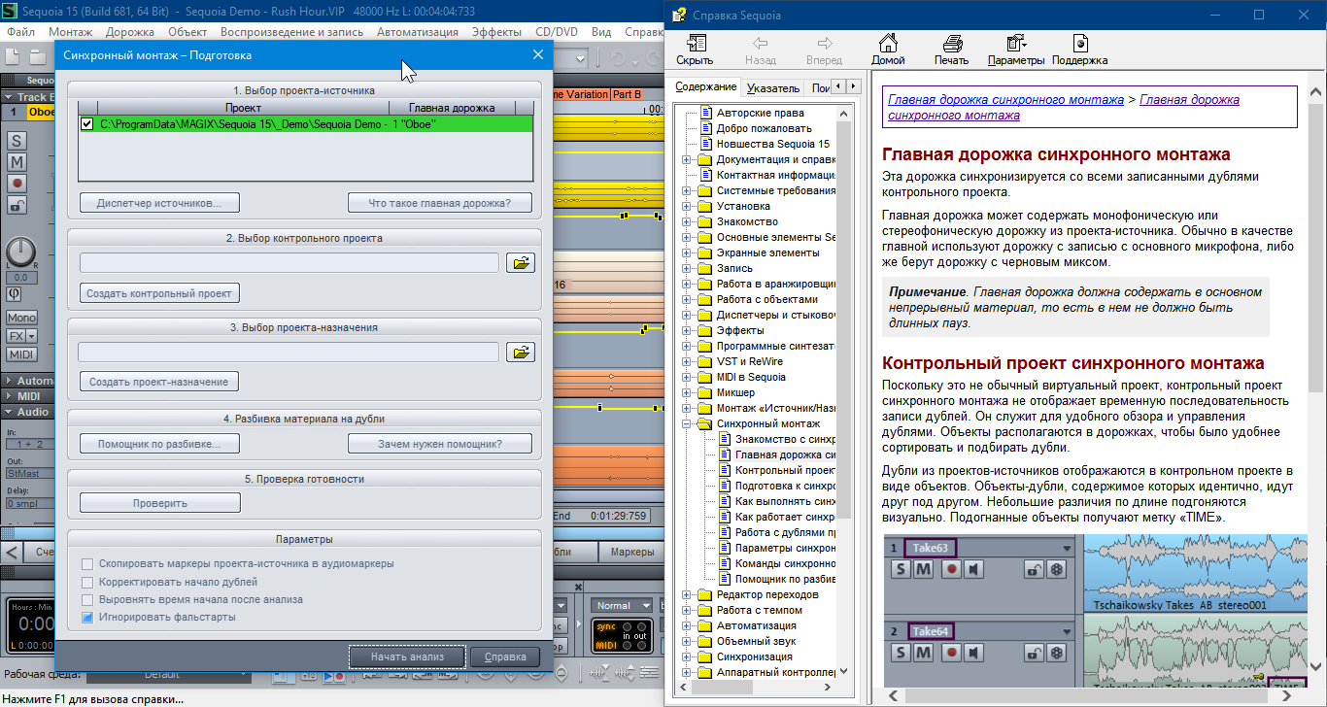Click Начать анализ button
Screen dimensions: 1327x707
tap(407, 656)
